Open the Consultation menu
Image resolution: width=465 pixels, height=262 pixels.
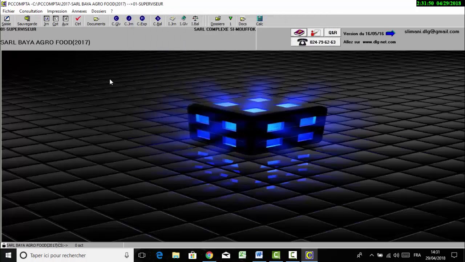pos(31,11)
